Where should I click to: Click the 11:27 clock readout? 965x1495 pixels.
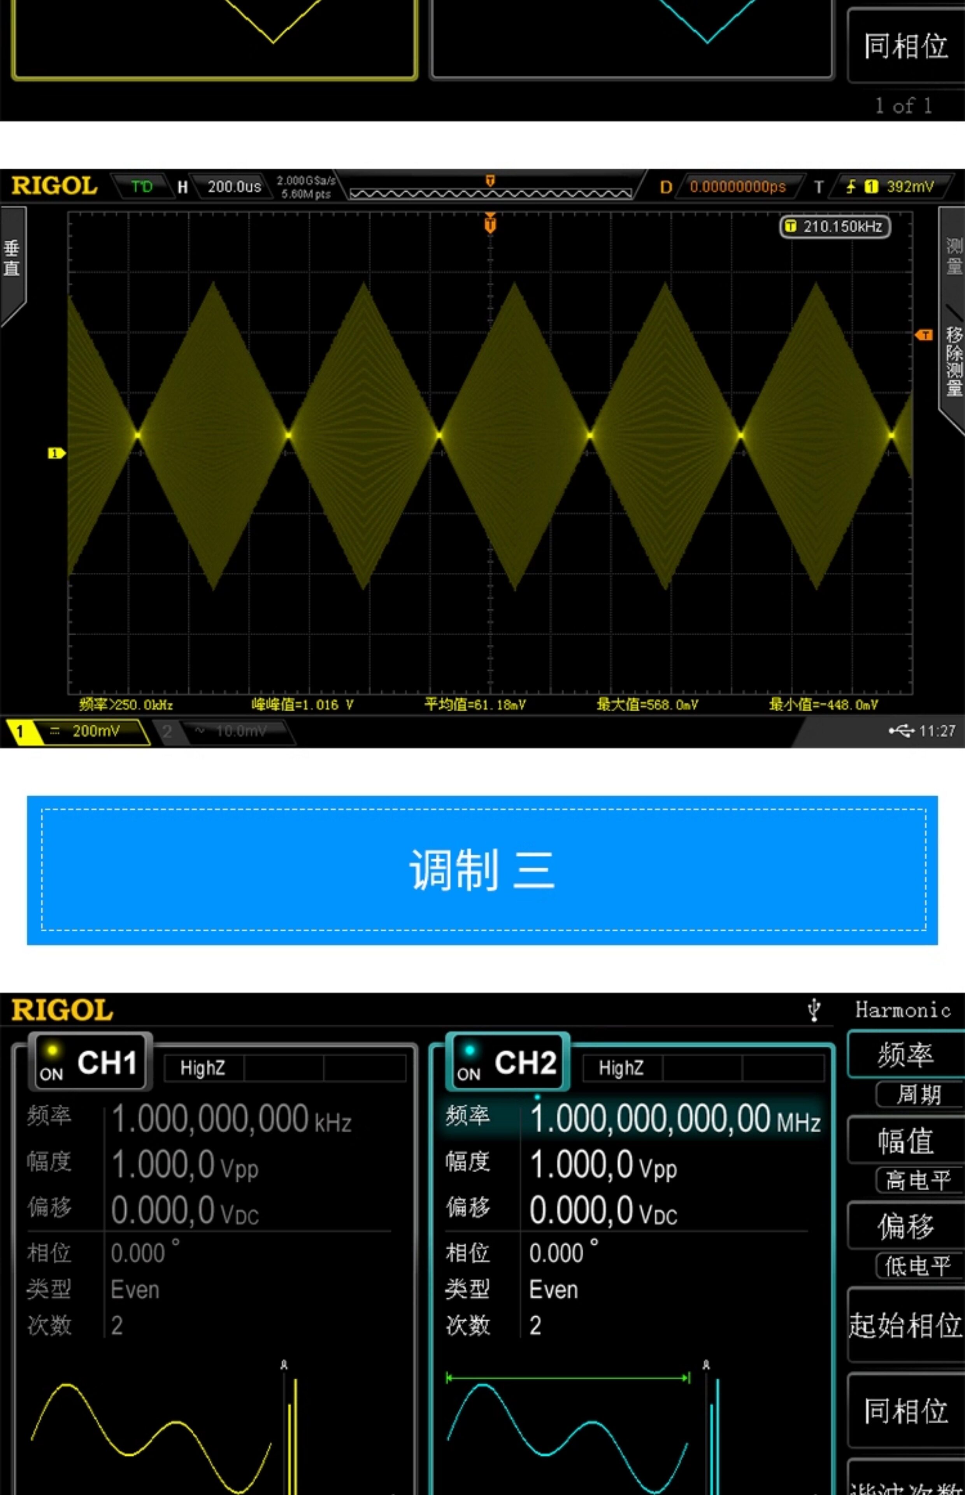coord(937,732)
